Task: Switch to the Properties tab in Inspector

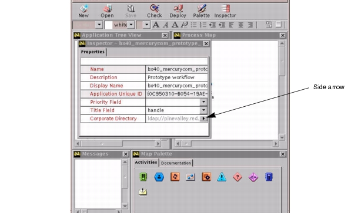Action: pyautogui.click(x=93, y=52)
